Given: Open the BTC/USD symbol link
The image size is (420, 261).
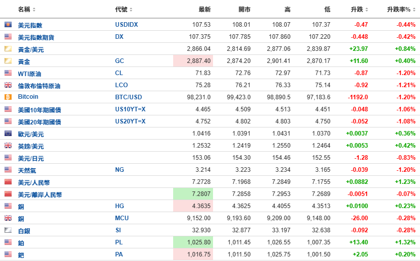Looking at the screenshot, I should pos(129,97).
